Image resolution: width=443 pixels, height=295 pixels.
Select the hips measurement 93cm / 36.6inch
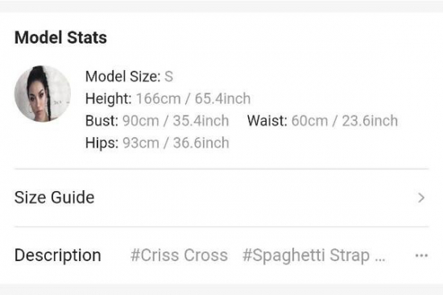pos(176,143)
